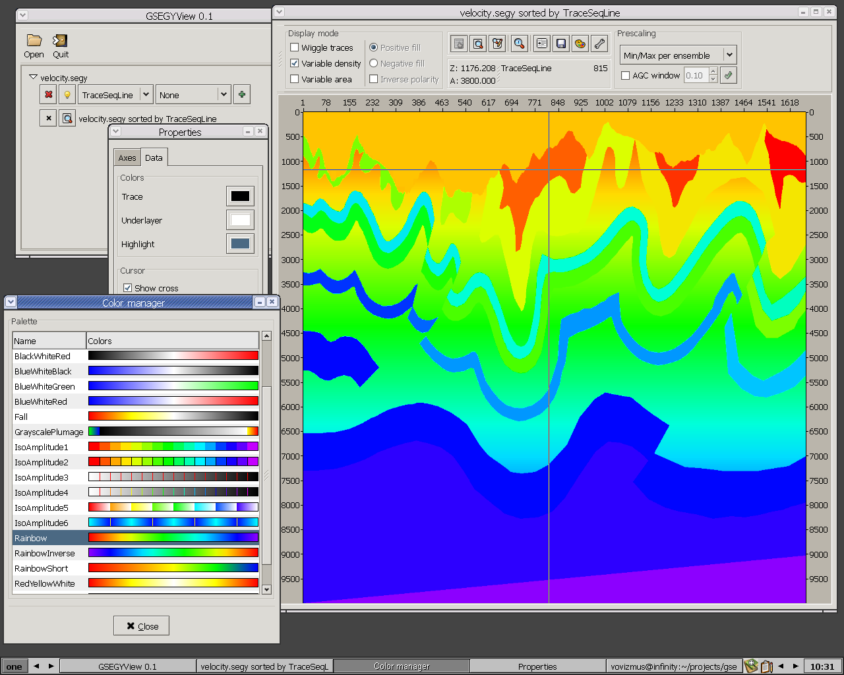Click the Name column header in the Palette list
This screenshot has width=844, height=675.
click(49, 340)
